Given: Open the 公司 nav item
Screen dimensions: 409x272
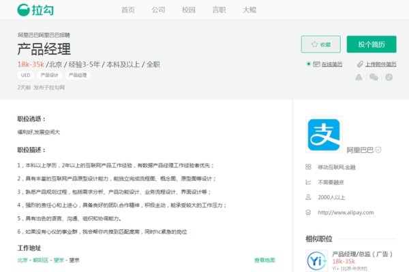Looking at the screenshot, I should 158,10.
